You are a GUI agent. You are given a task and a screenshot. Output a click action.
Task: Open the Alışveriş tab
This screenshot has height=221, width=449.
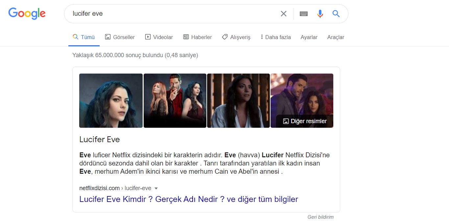tap(236, 37)
